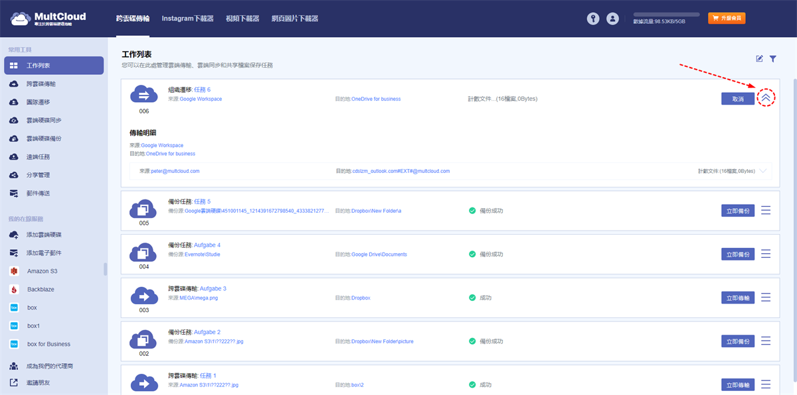Image resolution: width=797 pixels, height=395 pixels.
Task: Open the menu for Aufgabe 4 backup
Action: [766, 254]
